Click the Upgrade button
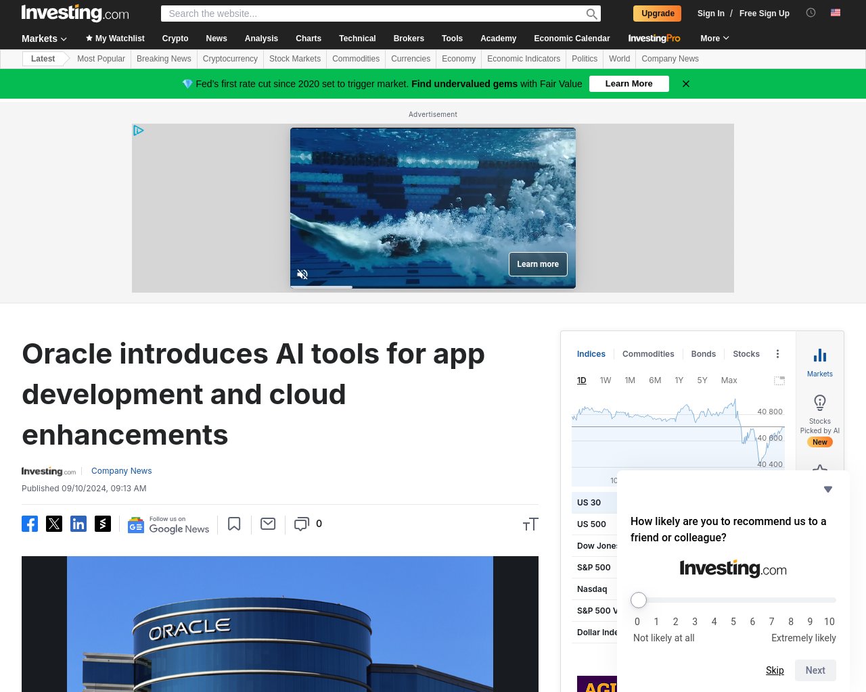866x692 pixels. point(658,14)
